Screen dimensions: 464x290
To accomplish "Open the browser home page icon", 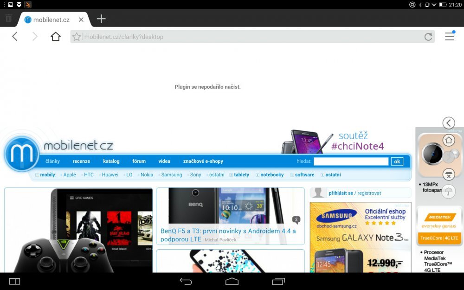I will coord(55,37).
